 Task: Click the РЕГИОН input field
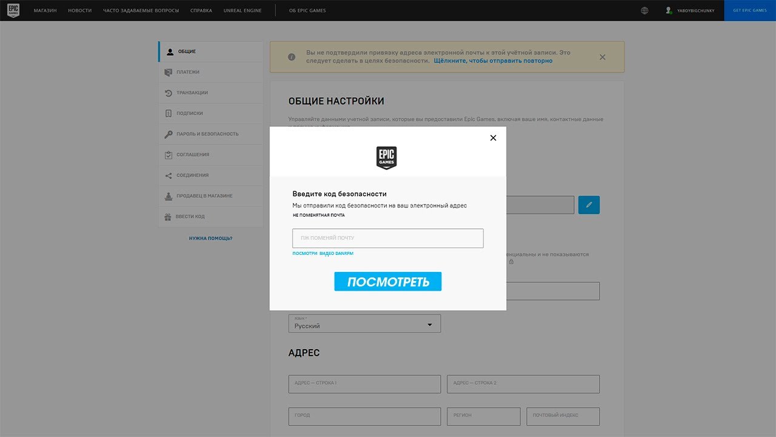click(484, 416)
